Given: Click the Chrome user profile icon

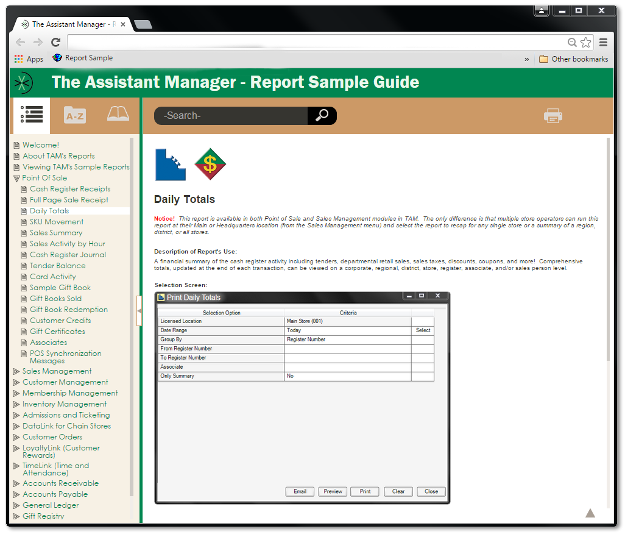Looking at the screenshot, I should pyautogui.click(x=542, y=10).
